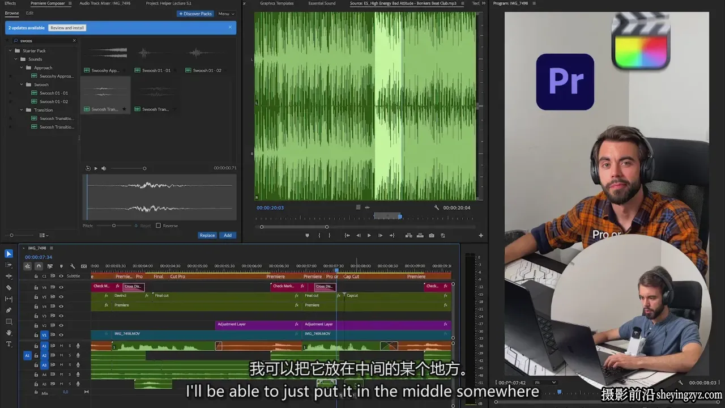Image resolution: width=725 pixels, height=408 pixels.
Task: Collapse the Starter Pack folder
Action: point(10,50)
